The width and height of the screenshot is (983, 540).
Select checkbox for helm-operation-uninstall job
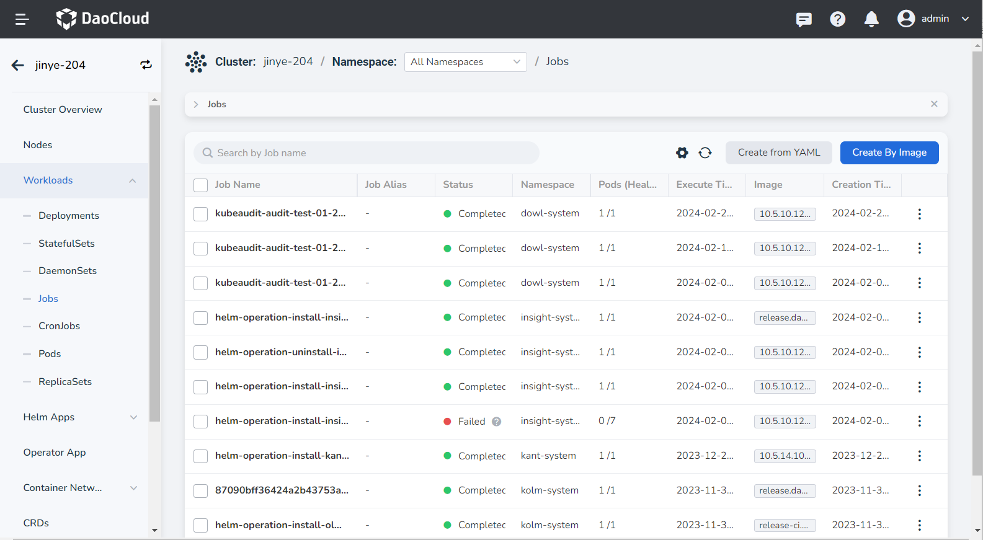tap(200, 353)
